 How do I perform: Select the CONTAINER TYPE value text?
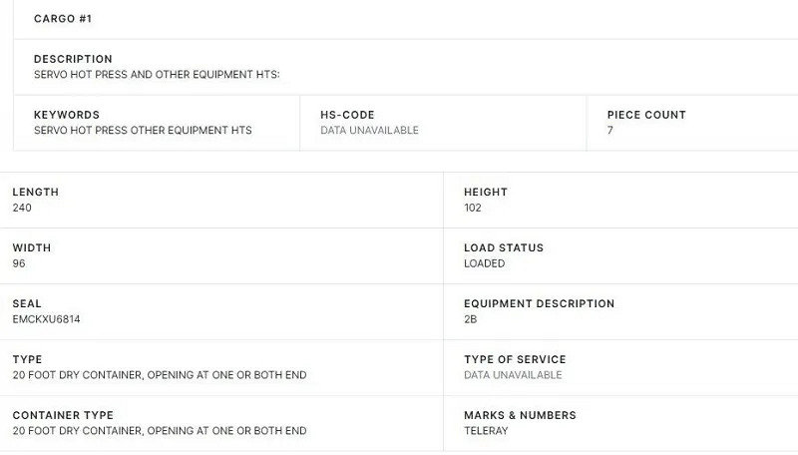[x=160, y=431]
